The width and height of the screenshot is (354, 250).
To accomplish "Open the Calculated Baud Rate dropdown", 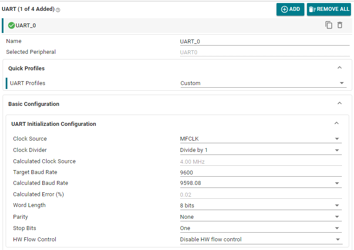I will tap(261, 183).
